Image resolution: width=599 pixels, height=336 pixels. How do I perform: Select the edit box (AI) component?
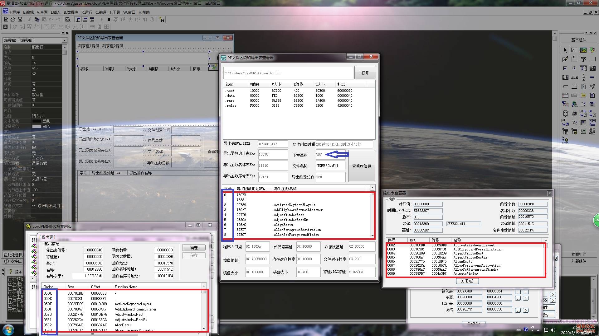click(x=574, y=50)
